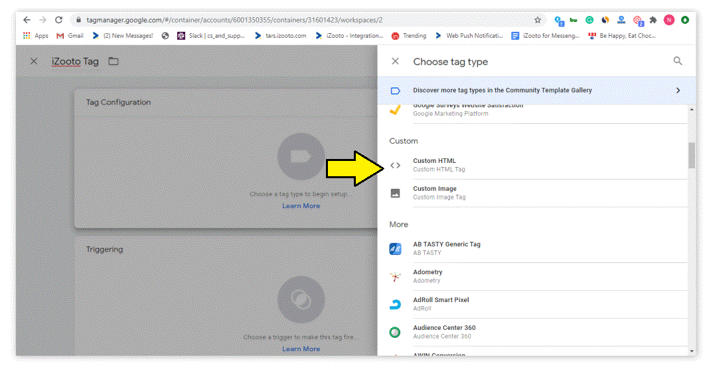Screen dimensions: 707x367
Task: Click the Adometry logo icon
Action: pos(395,277)
